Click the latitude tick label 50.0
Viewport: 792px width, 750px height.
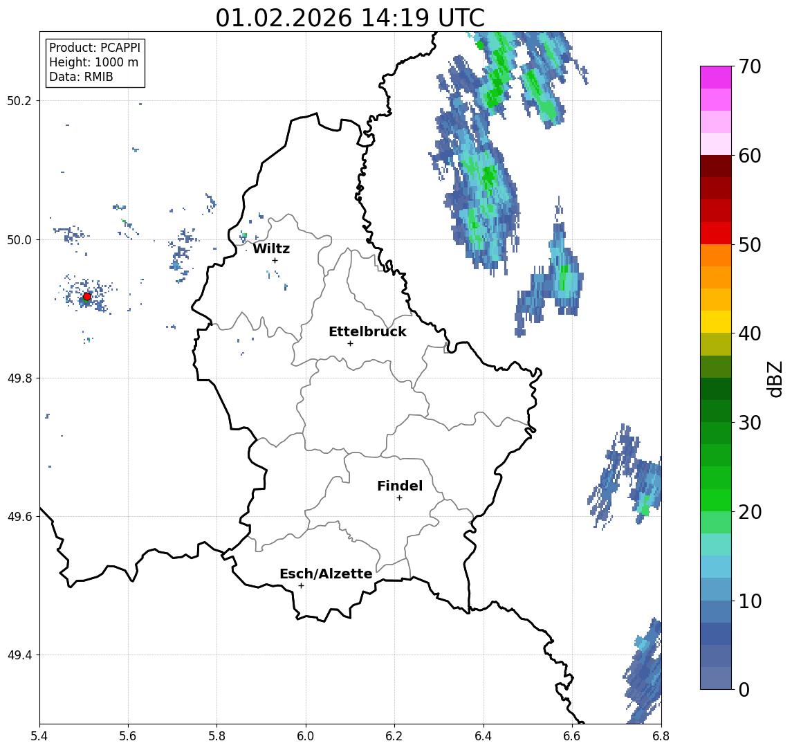19,239
